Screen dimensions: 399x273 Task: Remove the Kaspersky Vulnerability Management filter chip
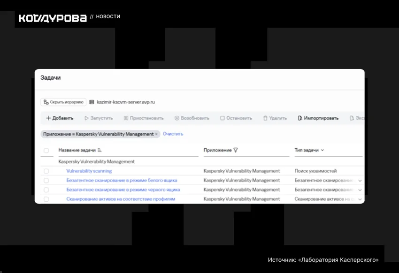point(156,134)
